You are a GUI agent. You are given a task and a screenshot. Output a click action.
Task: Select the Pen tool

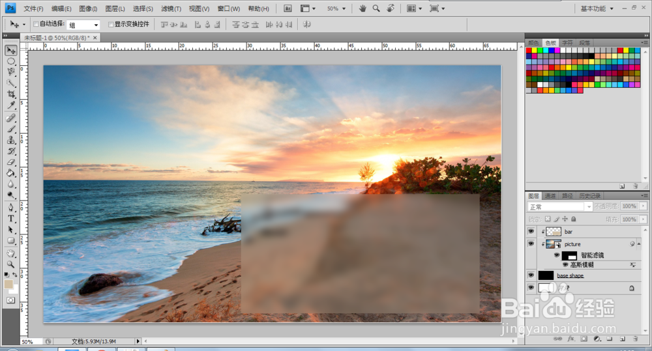(x=11, y=207)
